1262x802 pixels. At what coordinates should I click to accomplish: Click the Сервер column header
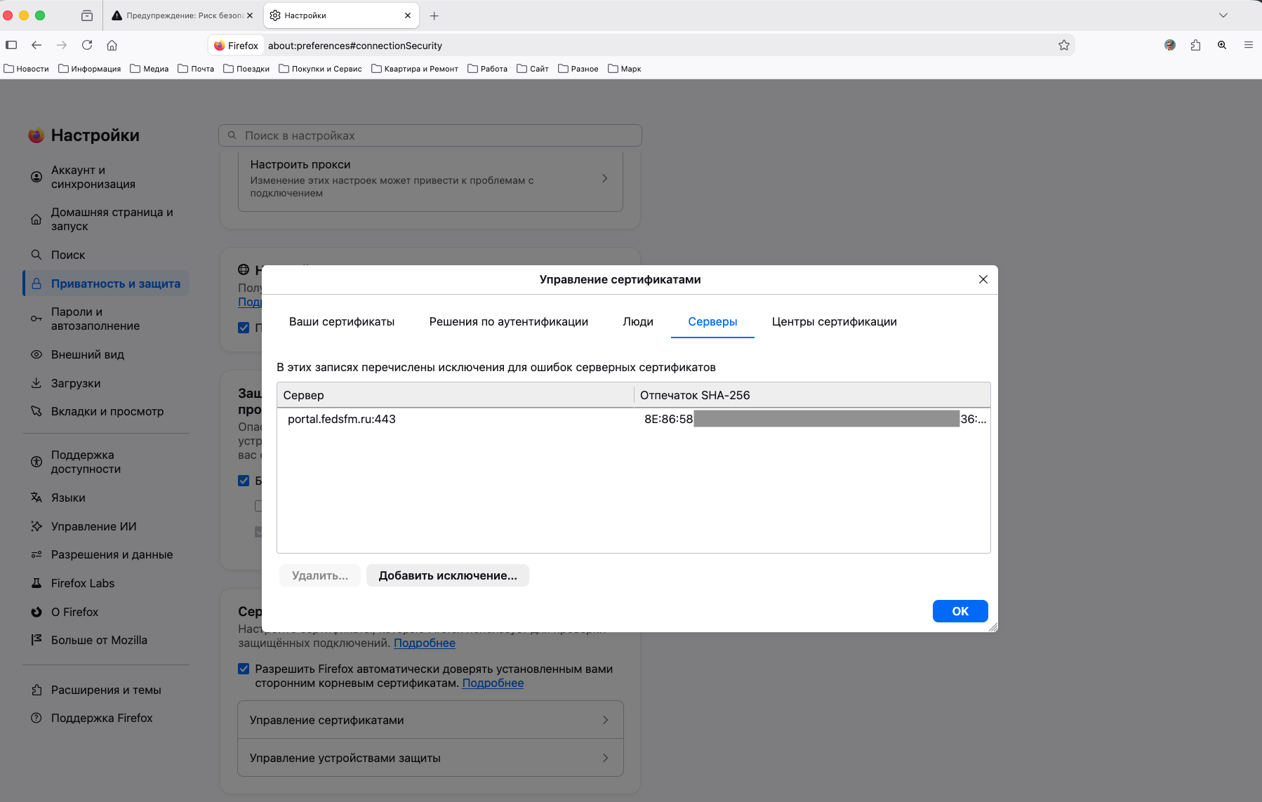[456, 395]
